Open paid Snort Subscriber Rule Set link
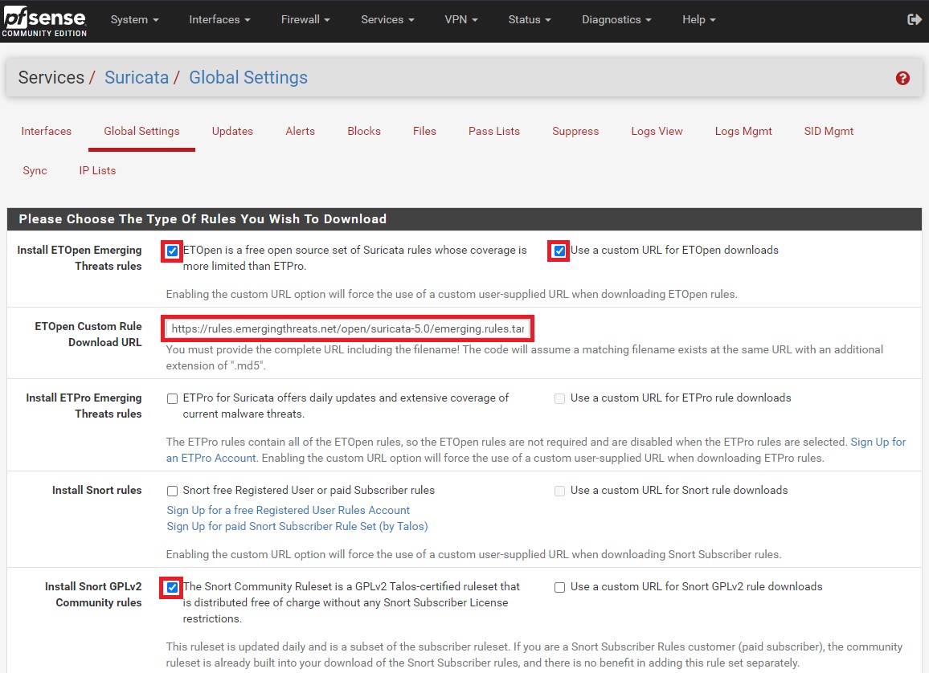Screen dimensions: 929x673 point(297,526)
